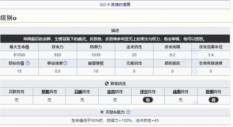Click the shield icon beside 异常抗性
Image resolution: width=233 pixels, height=127 pixels.
click(x=107, y=84)
